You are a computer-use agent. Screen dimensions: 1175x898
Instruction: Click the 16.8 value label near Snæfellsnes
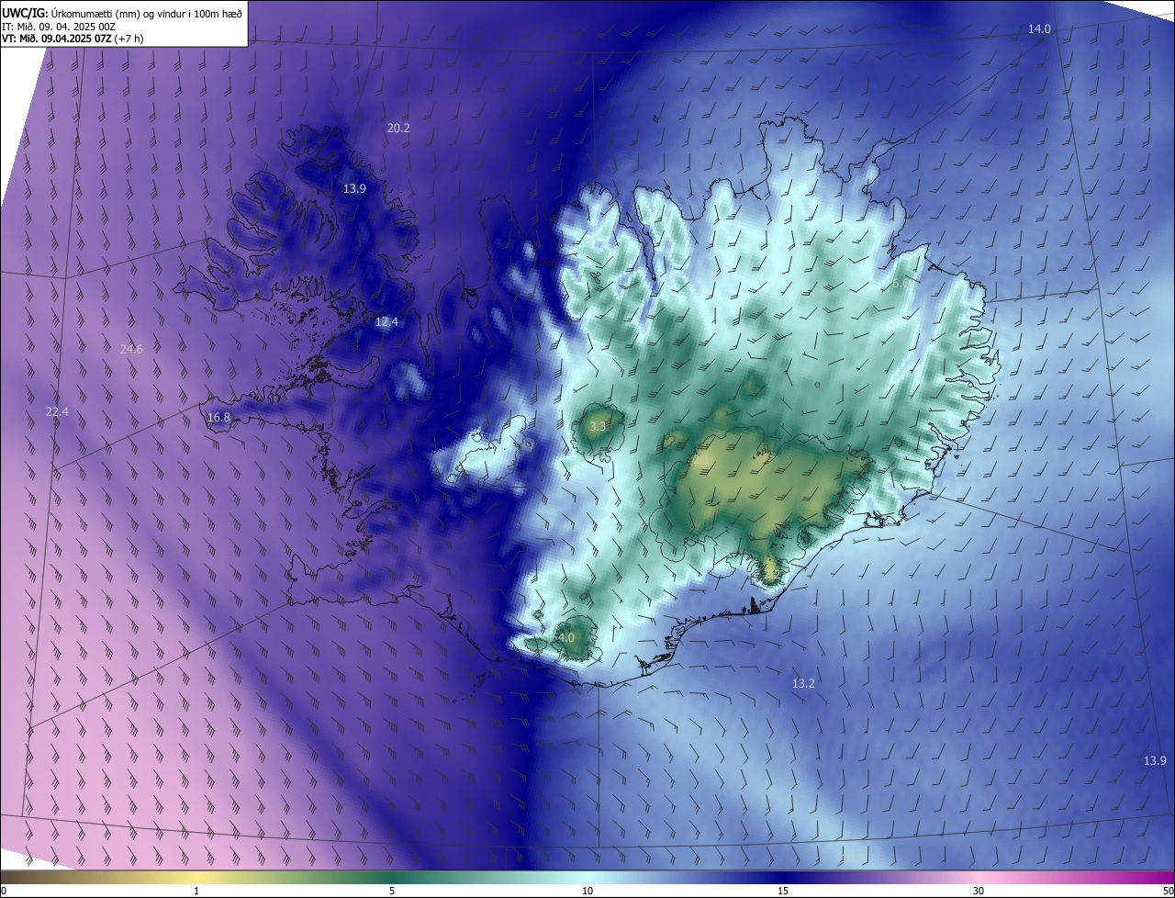pos(218,418)
